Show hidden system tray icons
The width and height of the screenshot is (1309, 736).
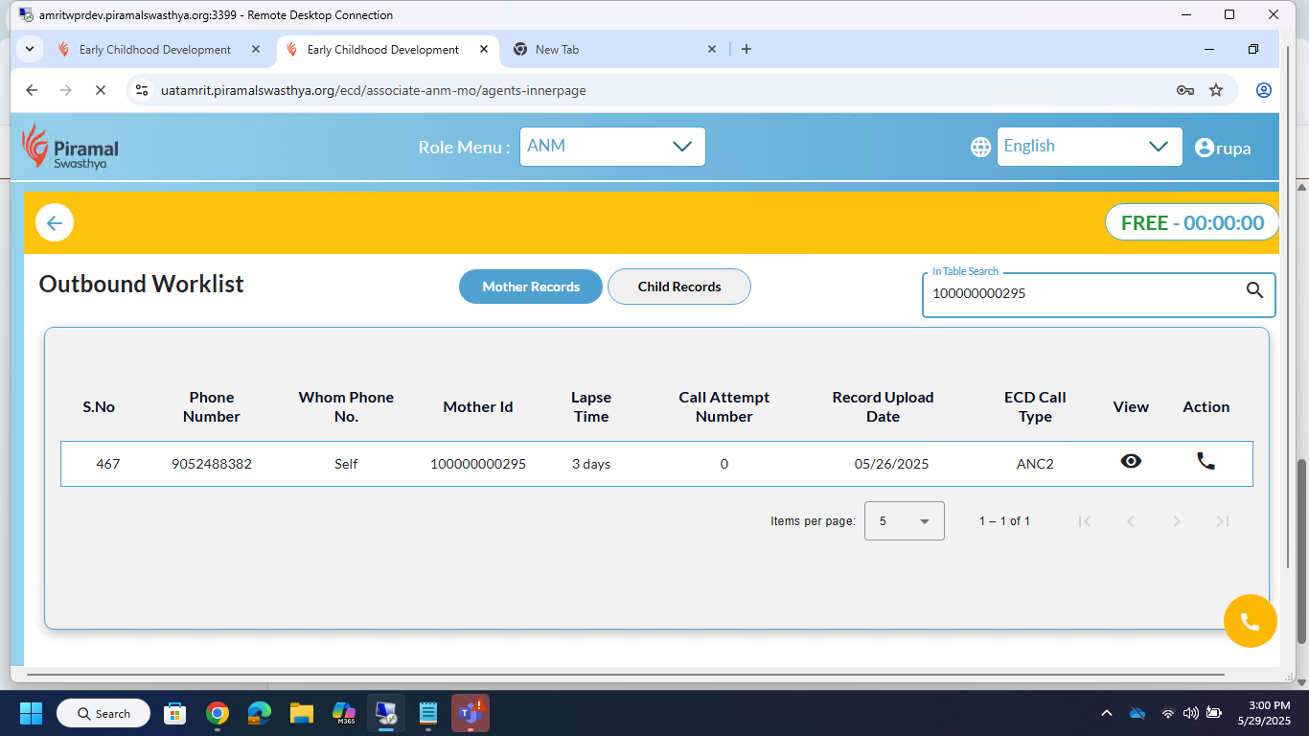pos(1107,713)
